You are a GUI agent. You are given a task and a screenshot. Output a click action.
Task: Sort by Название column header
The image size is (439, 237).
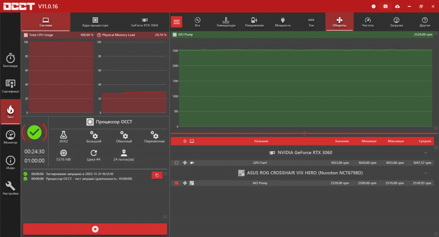[x=261, y=141]
